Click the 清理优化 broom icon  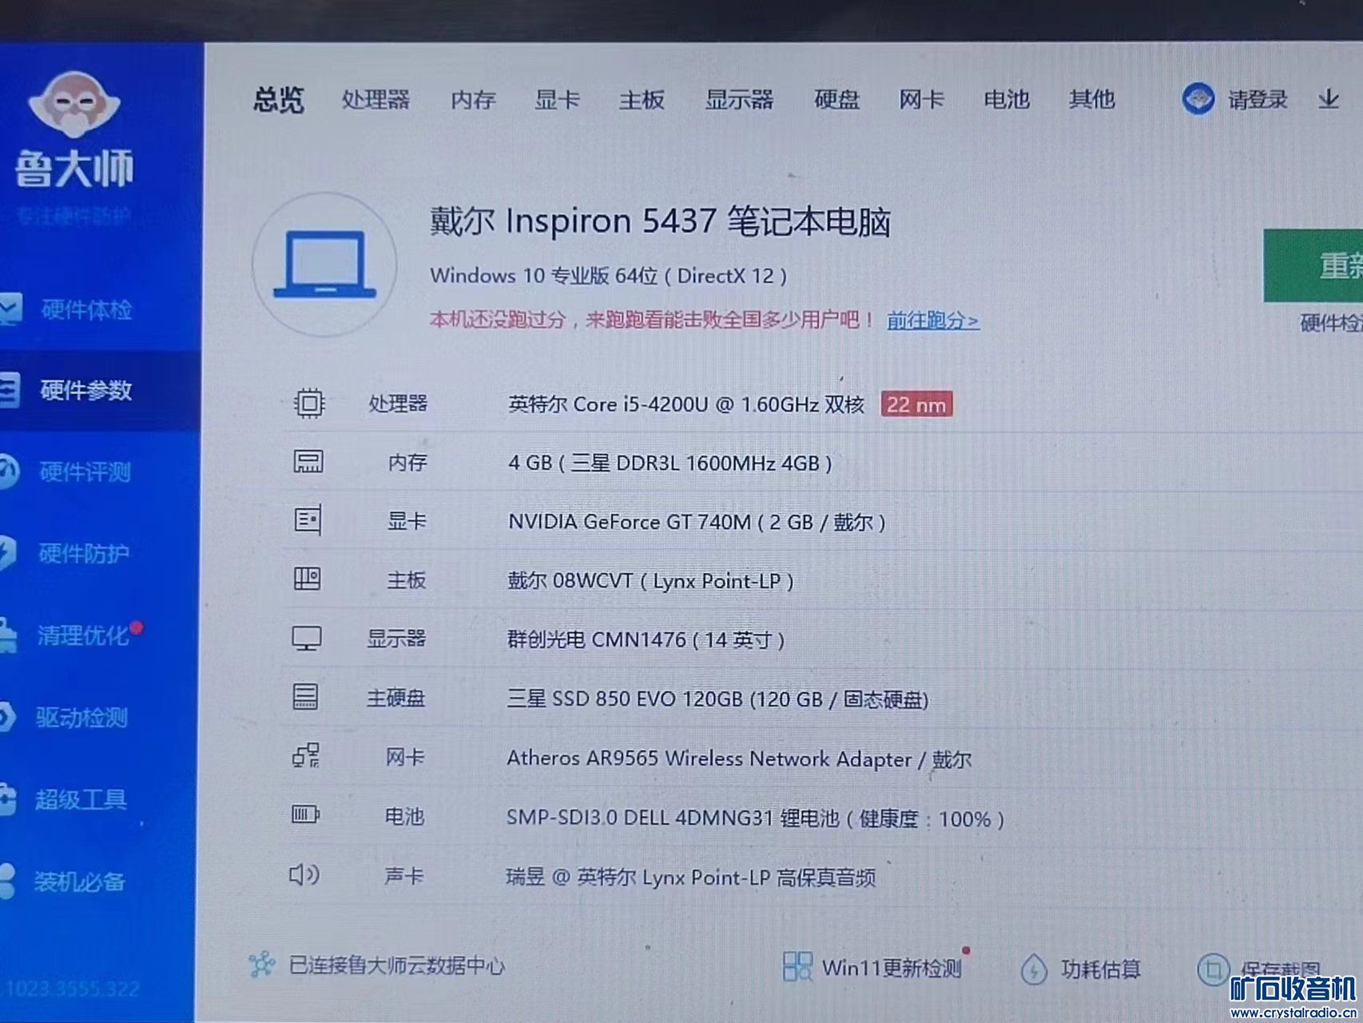tap(7, 635)
